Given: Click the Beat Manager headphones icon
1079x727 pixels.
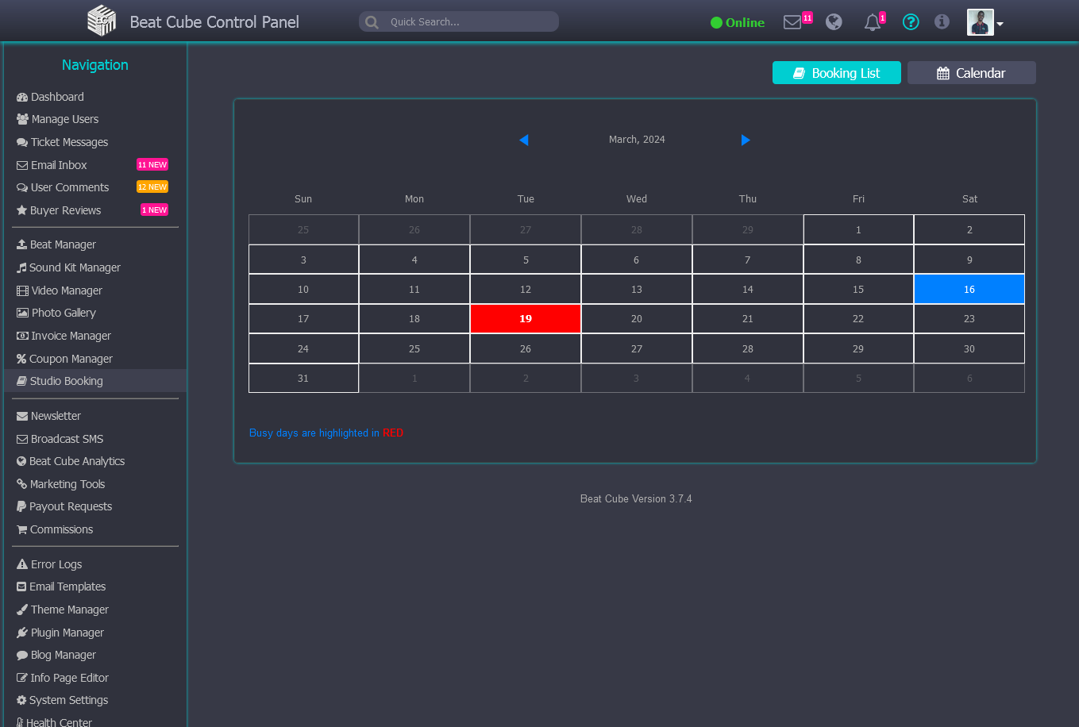Looking at the screenshot, I should click(x=21, y=244).
